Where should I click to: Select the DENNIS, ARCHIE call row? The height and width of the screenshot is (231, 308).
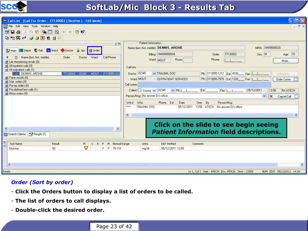click(x=66, y=74)
